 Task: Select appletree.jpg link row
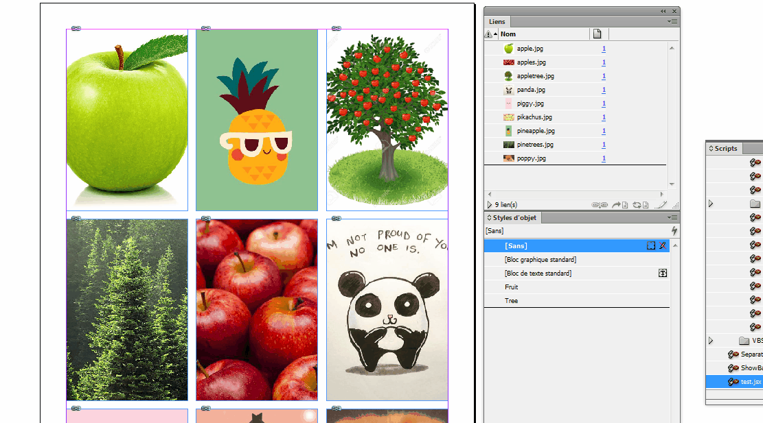click(576, 76)
